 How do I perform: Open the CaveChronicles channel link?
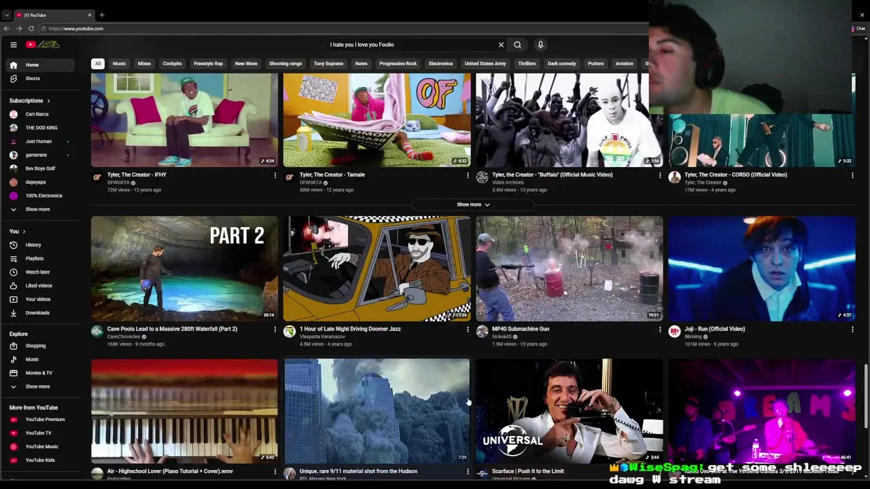(x=124, y=337)
